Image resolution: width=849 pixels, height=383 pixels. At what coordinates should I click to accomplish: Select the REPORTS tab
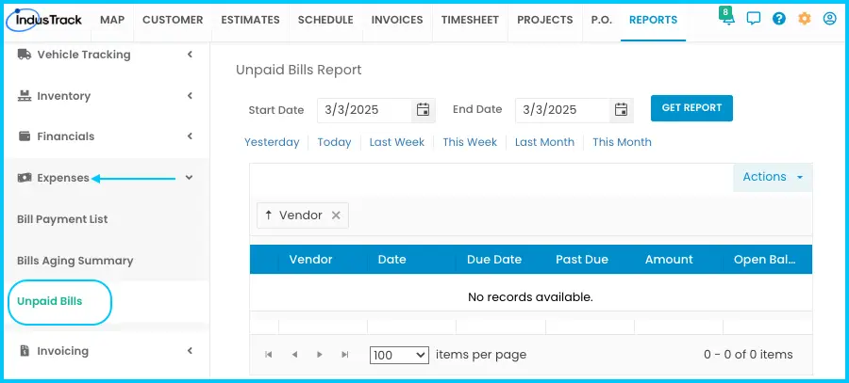tap(653, 20)
